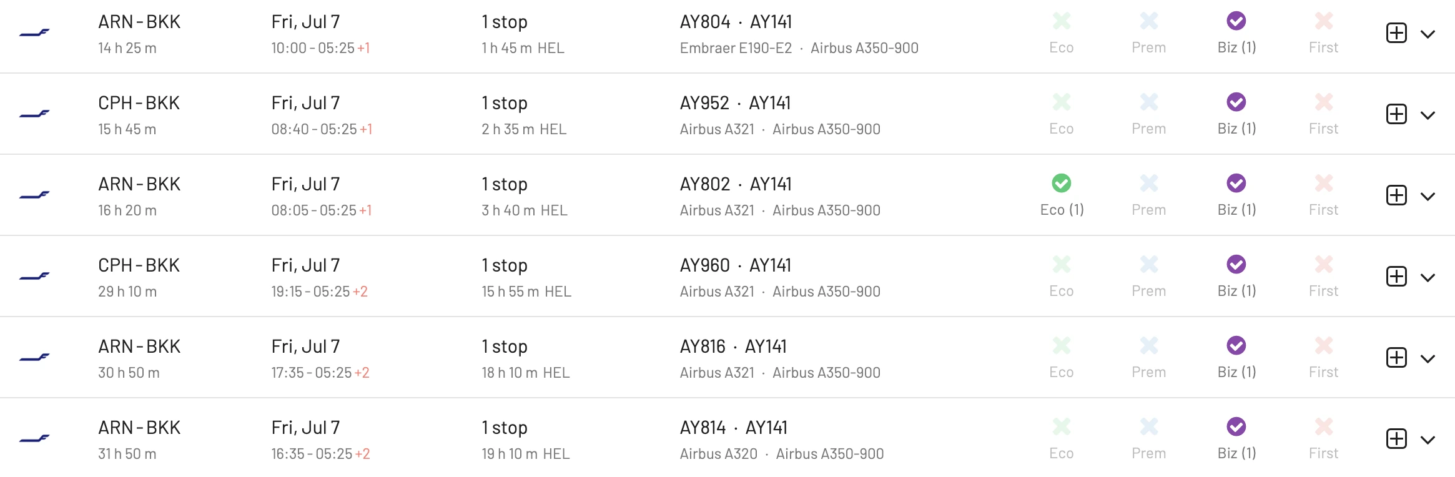
Task: Add AY960 flight using the plus icon
Action: pos(1396,277)
